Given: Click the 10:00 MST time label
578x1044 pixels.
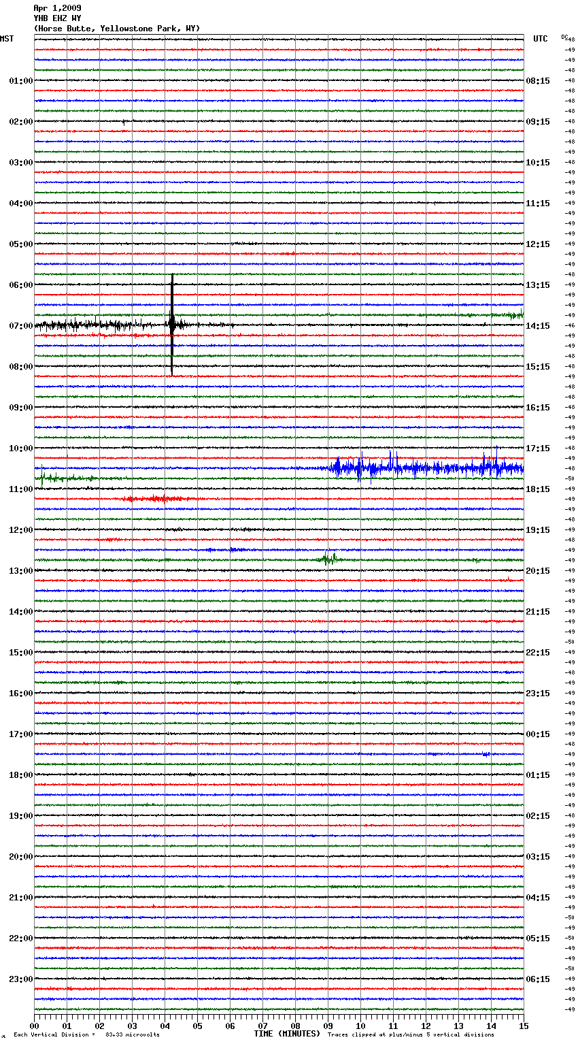Looking at the screenshot, I should (x=21, y=448).
